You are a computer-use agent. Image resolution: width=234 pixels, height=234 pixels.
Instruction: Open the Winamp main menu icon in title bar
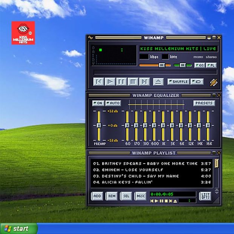pyautogui.click(x=90, y=38)
